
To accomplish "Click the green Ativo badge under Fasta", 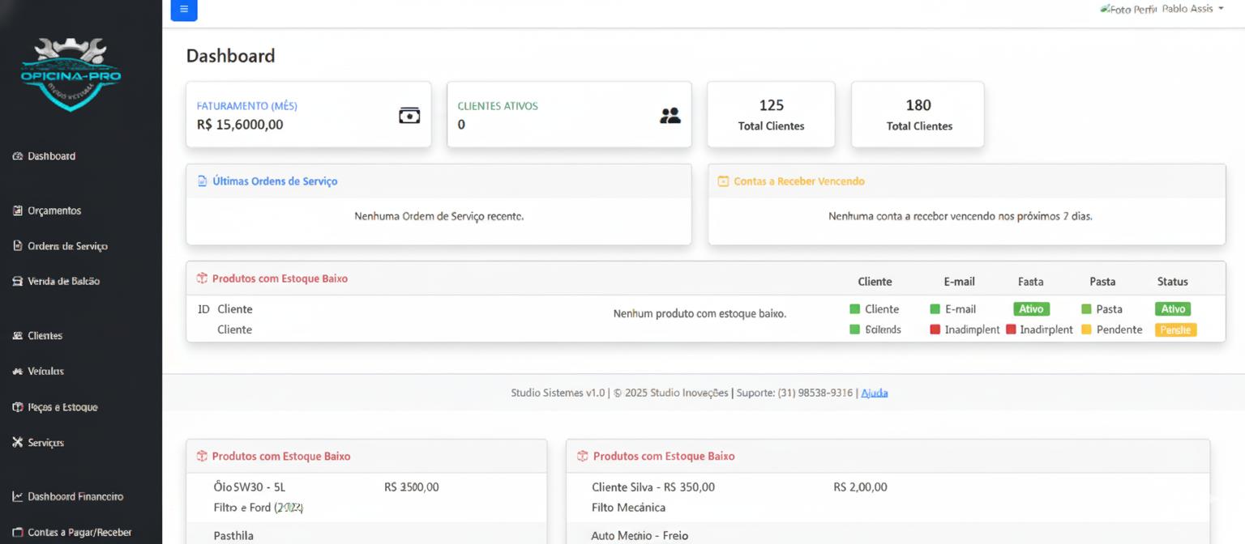I will click(x=1031, y=309).
